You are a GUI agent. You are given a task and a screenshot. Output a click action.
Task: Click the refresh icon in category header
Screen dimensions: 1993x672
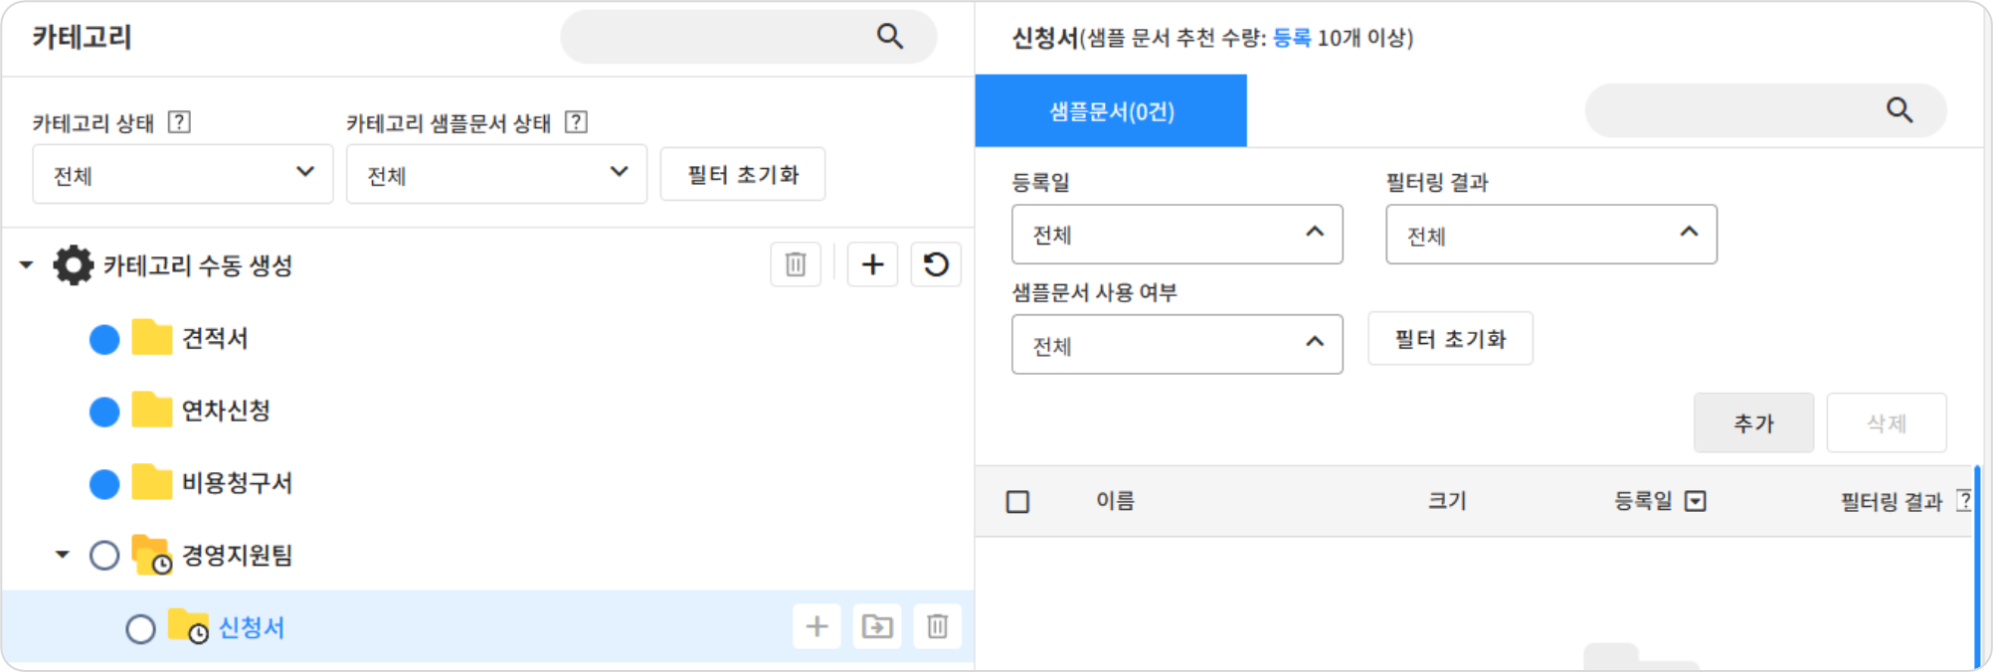935,264
